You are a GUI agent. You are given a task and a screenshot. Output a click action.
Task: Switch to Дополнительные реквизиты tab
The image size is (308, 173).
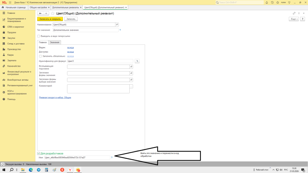66,8
